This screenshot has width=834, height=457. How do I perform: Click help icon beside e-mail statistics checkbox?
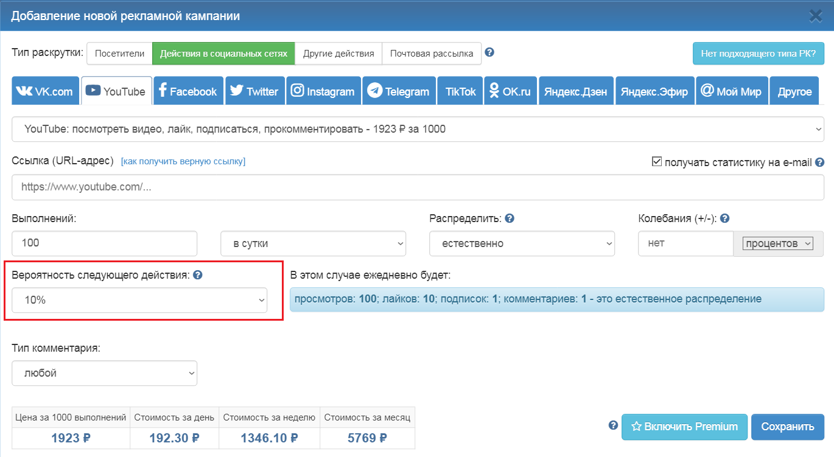click(819, 162)
